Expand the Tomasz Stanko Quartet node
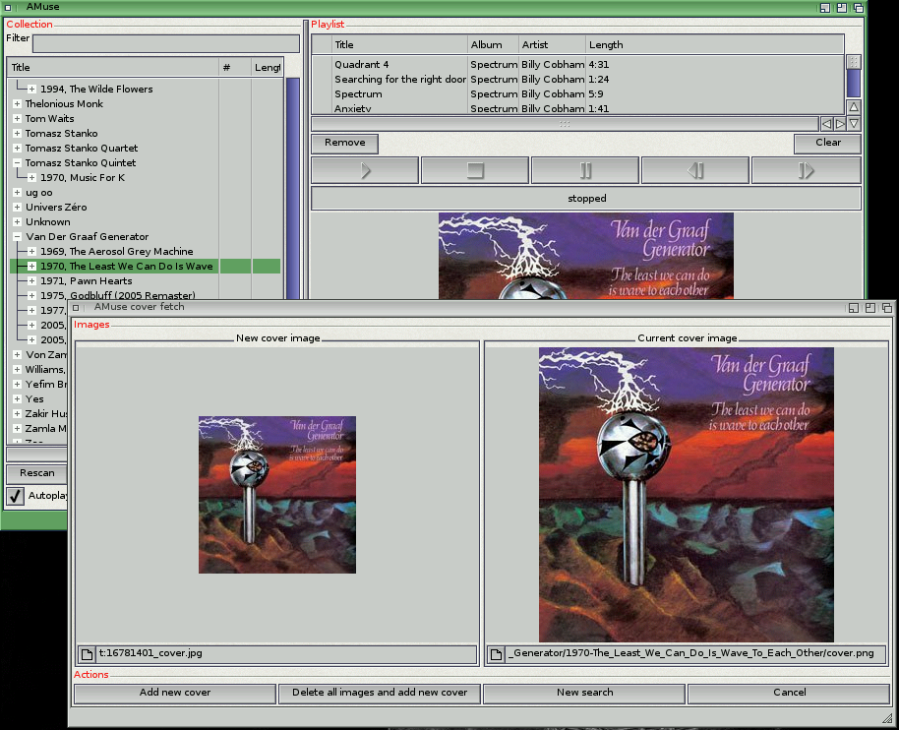The width and height of the screenshot is (899, 730). coord(17,148)
